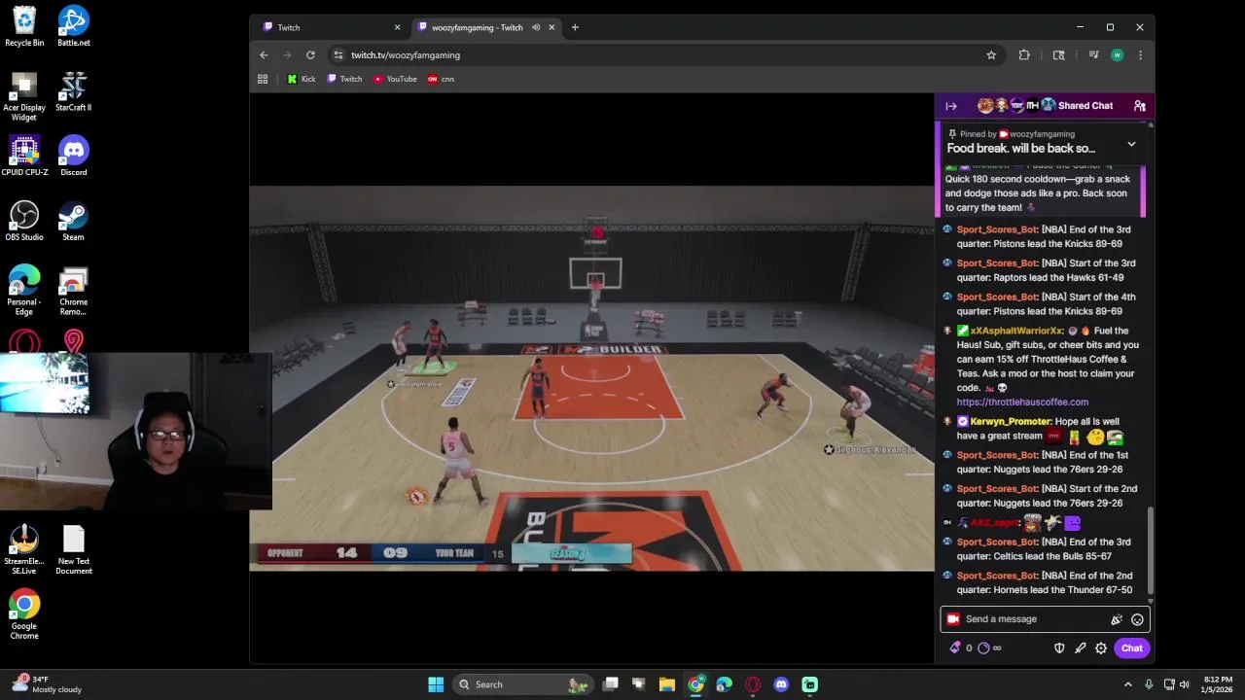Close the first Twitch tab

pos(397,27)
